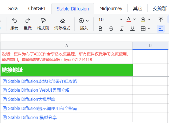Apply the yellow fill color

(x=143, y=19)
